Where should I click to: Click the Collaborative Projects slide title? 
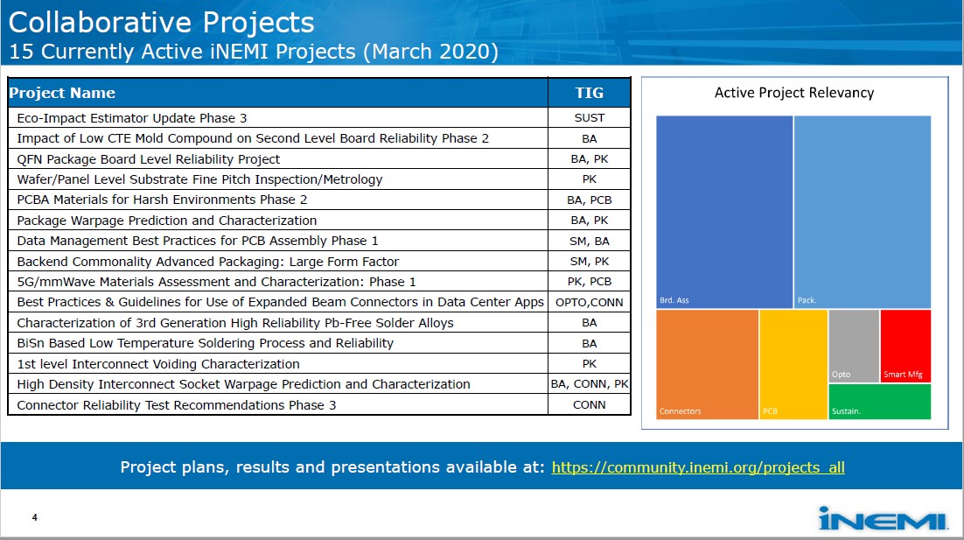click(162, 22)
